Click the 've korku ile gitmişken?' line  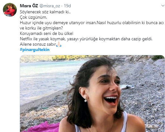(41, 28)
